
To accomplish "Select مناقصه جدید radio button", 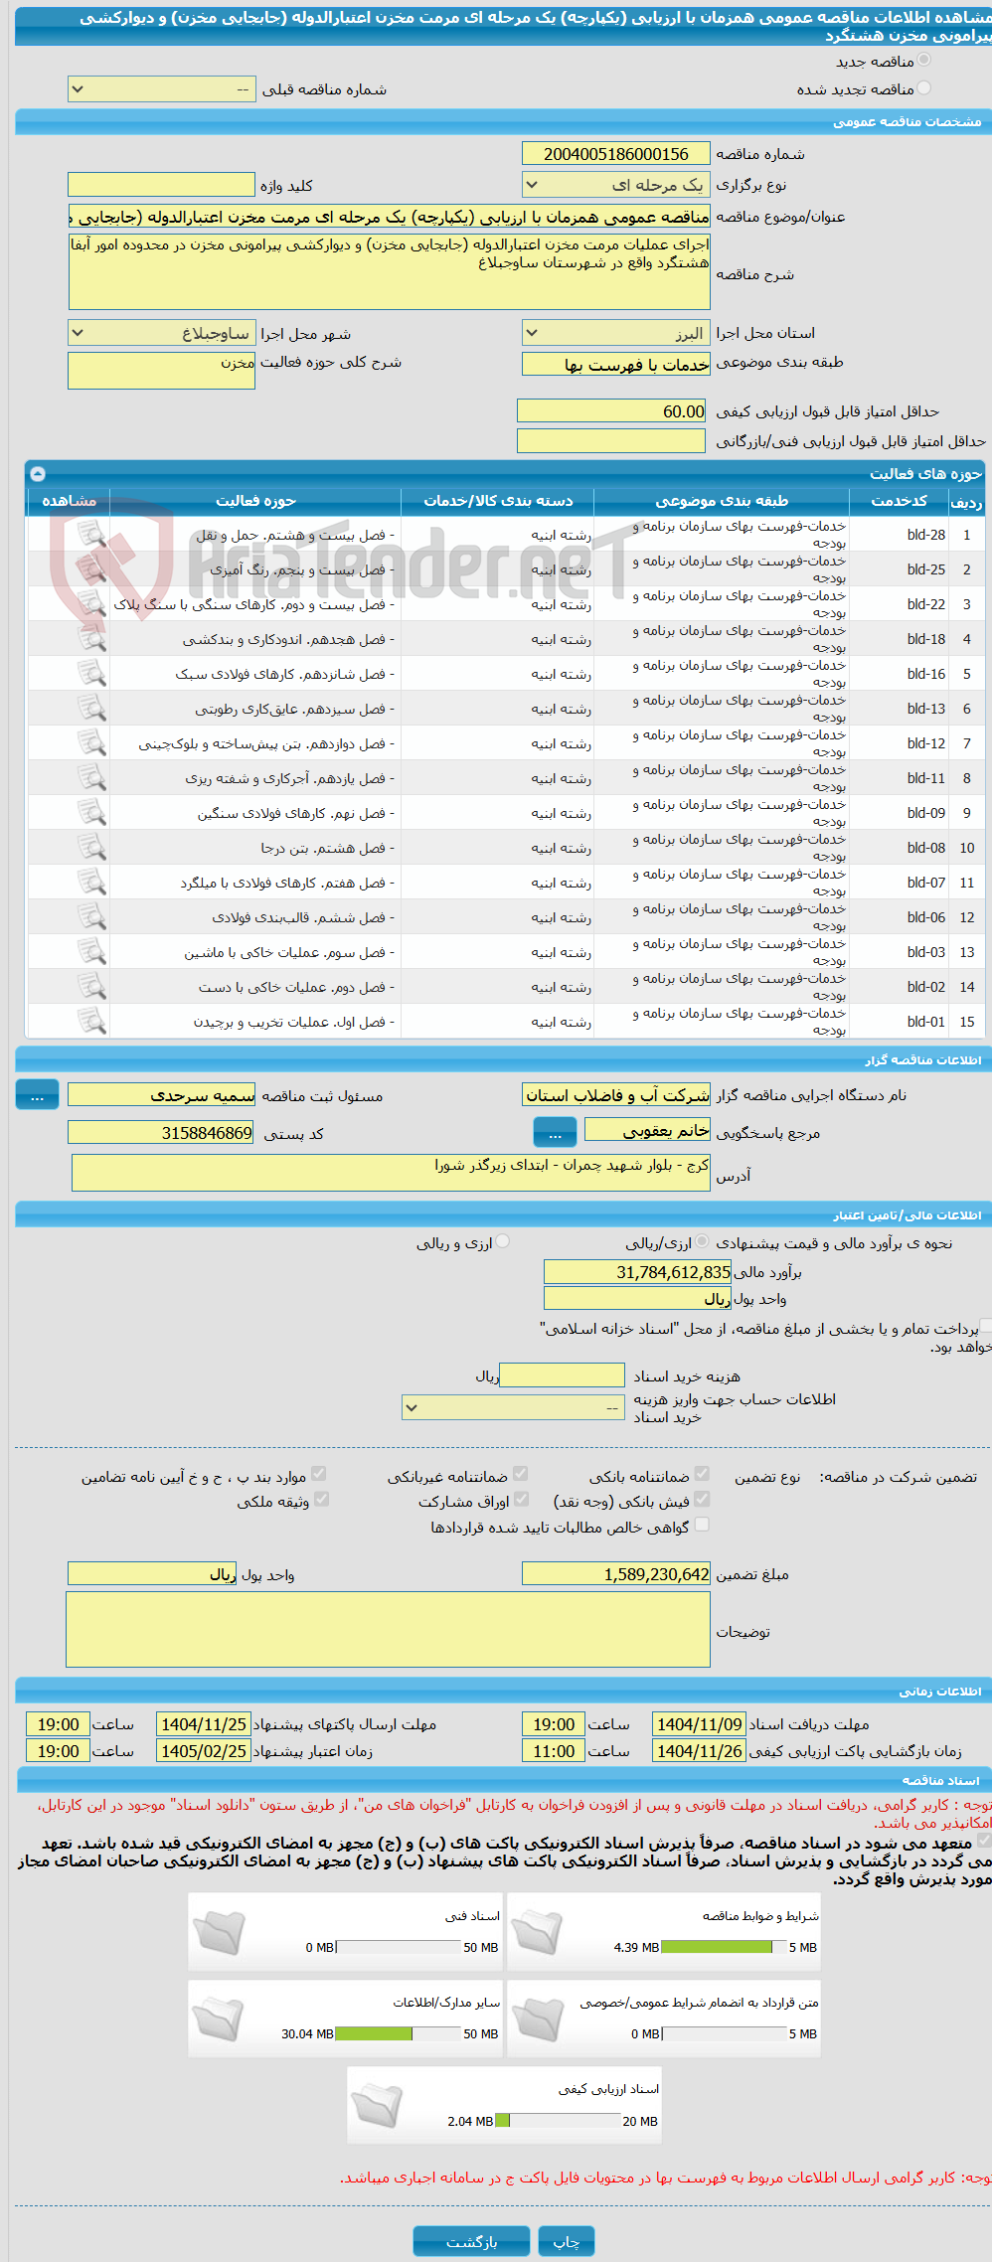I will (x=924, y=61).
